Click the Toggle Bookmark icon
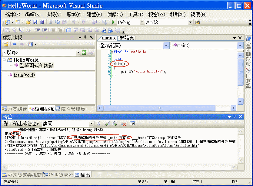 coord(69,30)
